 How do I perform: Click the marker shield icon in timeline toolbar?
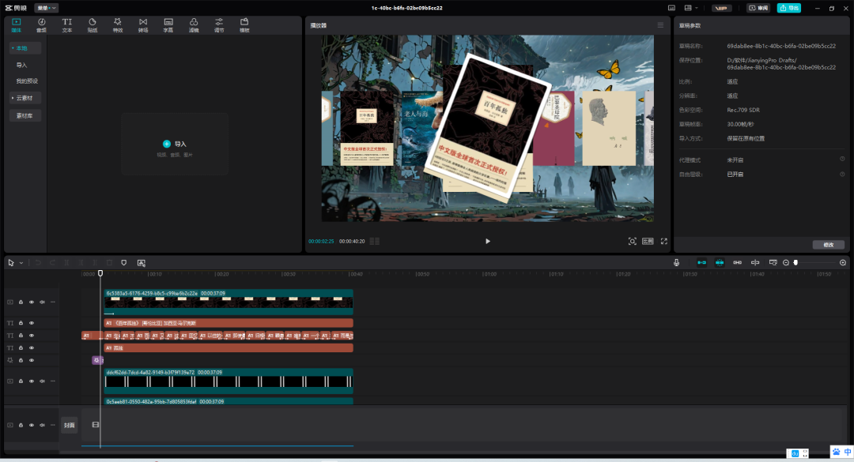tap(123, 262)
